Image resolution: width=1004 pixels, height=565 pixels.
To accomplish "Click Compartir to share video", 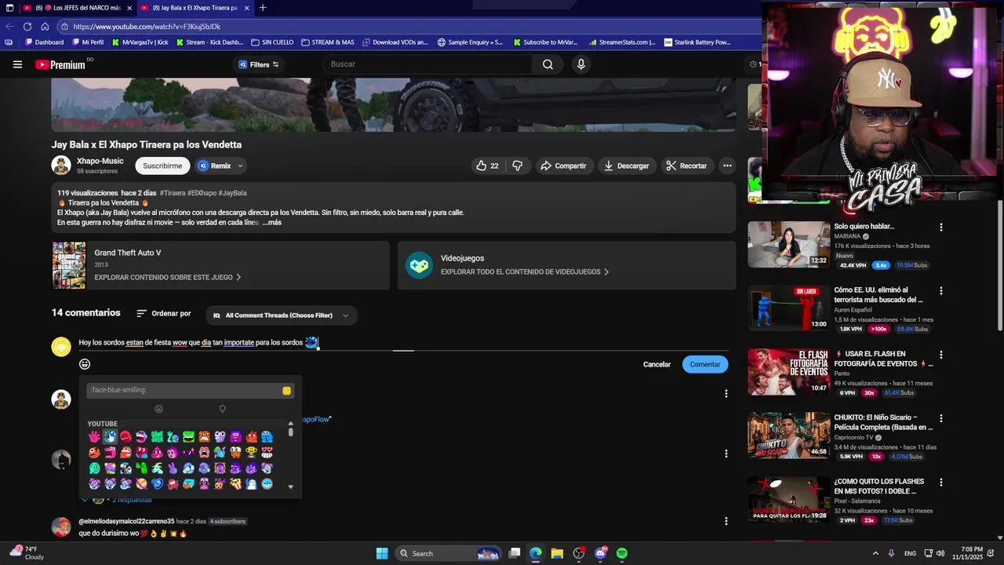I will click(563, 166).
